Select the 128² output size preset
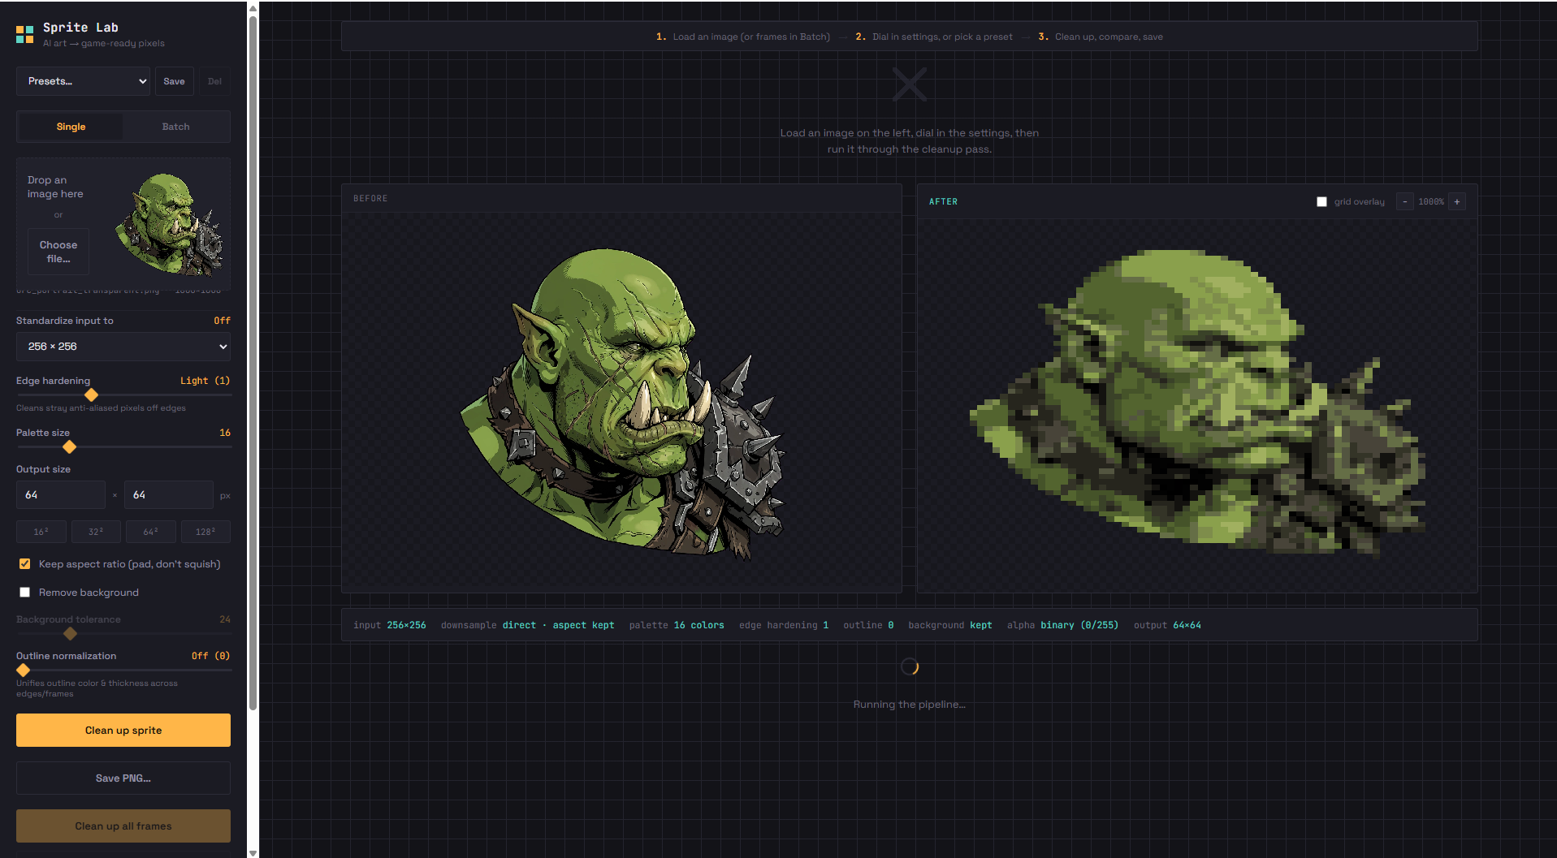Viewport: 1557px width, 858px height. (x=205, y=532)
